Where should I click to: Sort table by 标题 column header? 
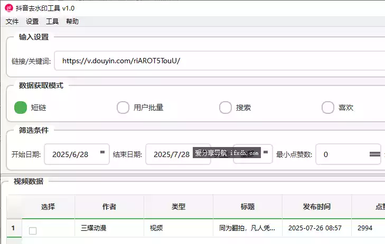[x=248, y=207]
